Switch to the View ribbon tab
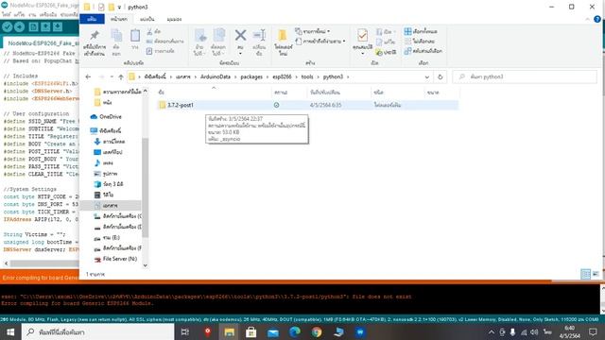This screenshot has width=605, height=340. pos(174,19)
